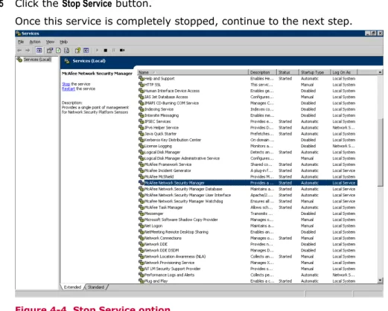Sort by the Log On As column header
The image size is (388, 311).
pos(344,72)
